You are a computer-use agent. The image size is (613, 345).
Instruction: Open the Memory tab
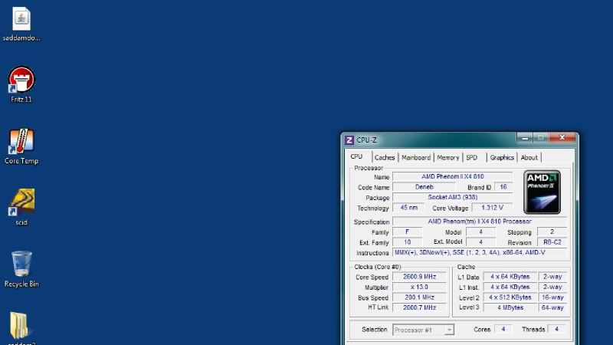(x=447, y=157)
